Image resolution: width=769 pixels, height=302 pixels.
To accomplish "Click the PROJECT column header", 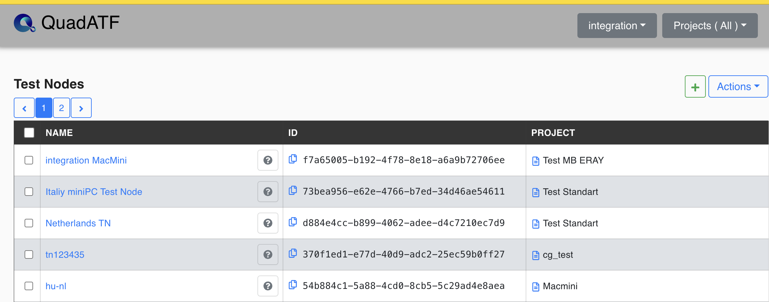I will pyautogui.click(x=553, y=133).
